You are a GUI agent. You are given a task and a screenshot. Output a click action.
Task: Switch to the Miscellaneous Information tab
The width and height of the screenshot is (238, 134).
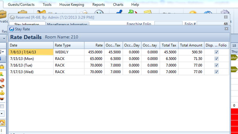pos(67,24)
